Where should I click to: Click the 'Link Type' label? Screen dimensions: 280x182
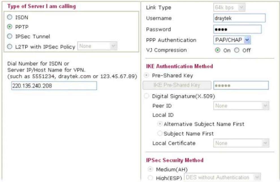pyautogui.click(x=159, y=8)
